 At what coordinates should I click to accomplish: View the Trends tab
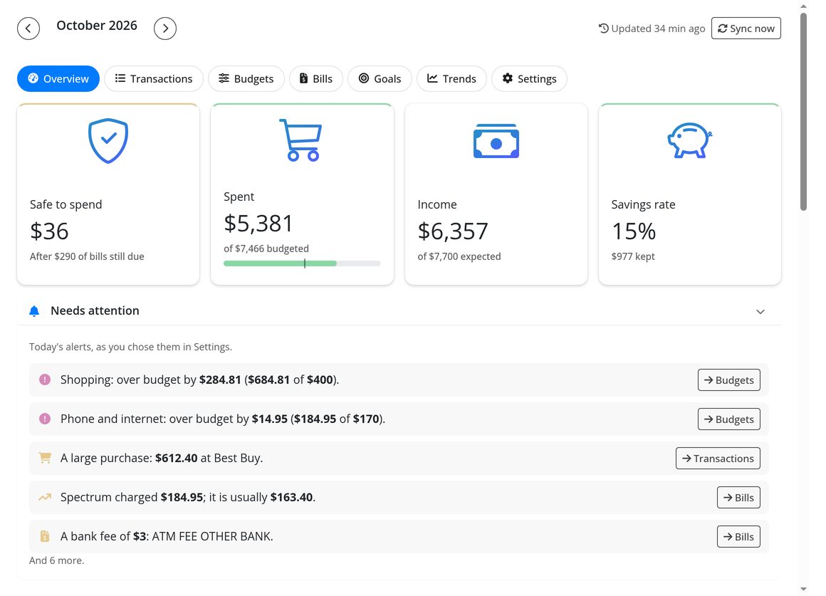451,78
